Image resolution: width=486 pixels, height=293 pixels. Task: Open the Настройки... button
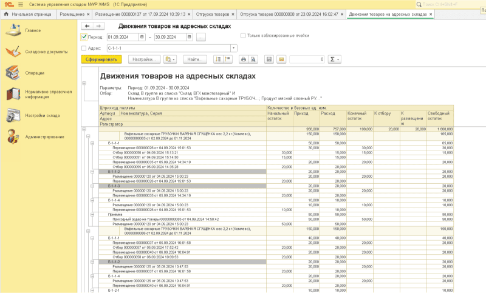144,59
